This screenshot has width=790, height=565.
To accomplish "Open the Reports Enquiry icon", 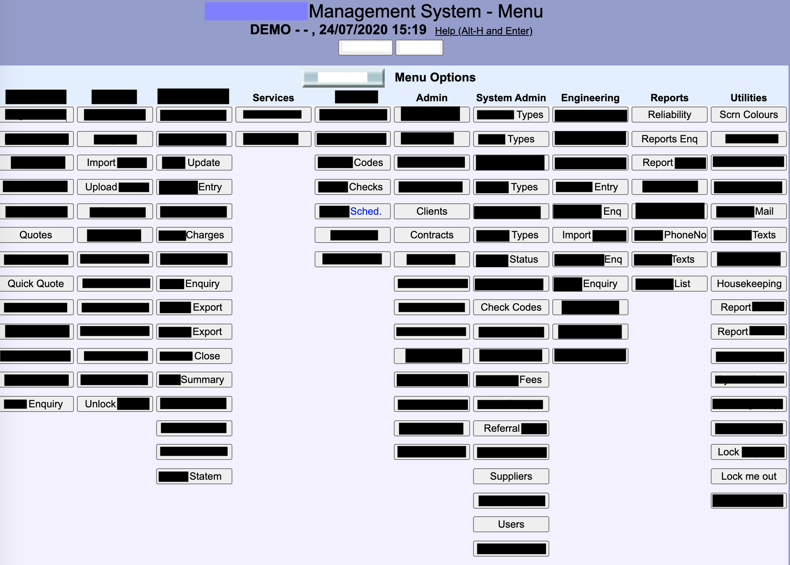I will pyautogui.click(x=669, y=139).
